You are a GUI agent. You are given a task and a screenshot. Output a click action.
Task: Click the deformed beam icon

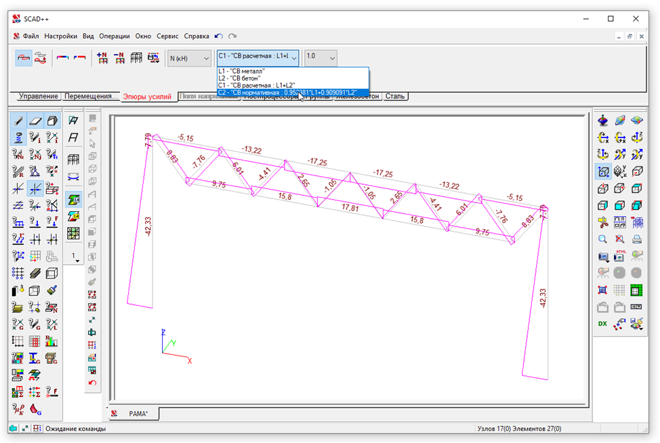coord(74,177)
